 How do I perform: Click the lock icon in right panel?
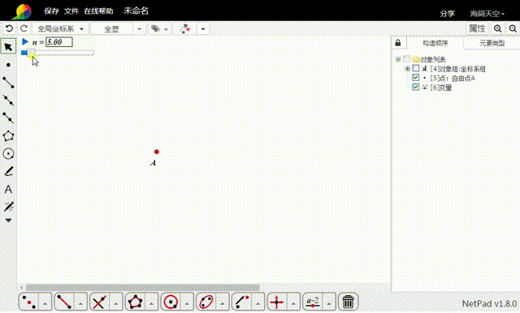pyautogui.click(x=398, y=43)
